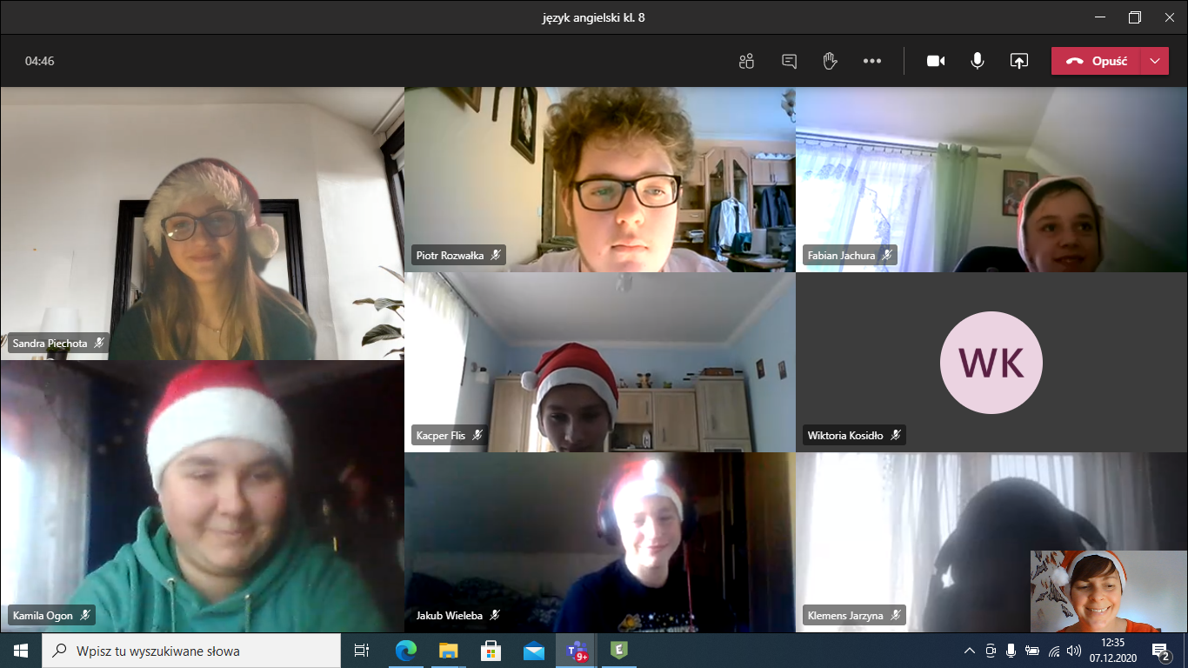Click the Wiktoria Kosidło WK avatar
Viewport: 1188px width, 668px height.
pos(991,363)
